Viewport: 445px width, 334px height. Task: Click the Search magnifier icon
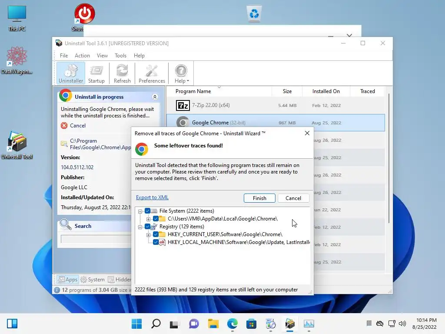pos(66,224)
